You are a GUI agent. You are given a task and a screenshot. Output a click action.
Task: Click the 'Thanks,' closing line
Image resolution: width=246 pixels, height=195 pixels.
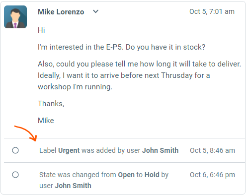tap(51, 104)
